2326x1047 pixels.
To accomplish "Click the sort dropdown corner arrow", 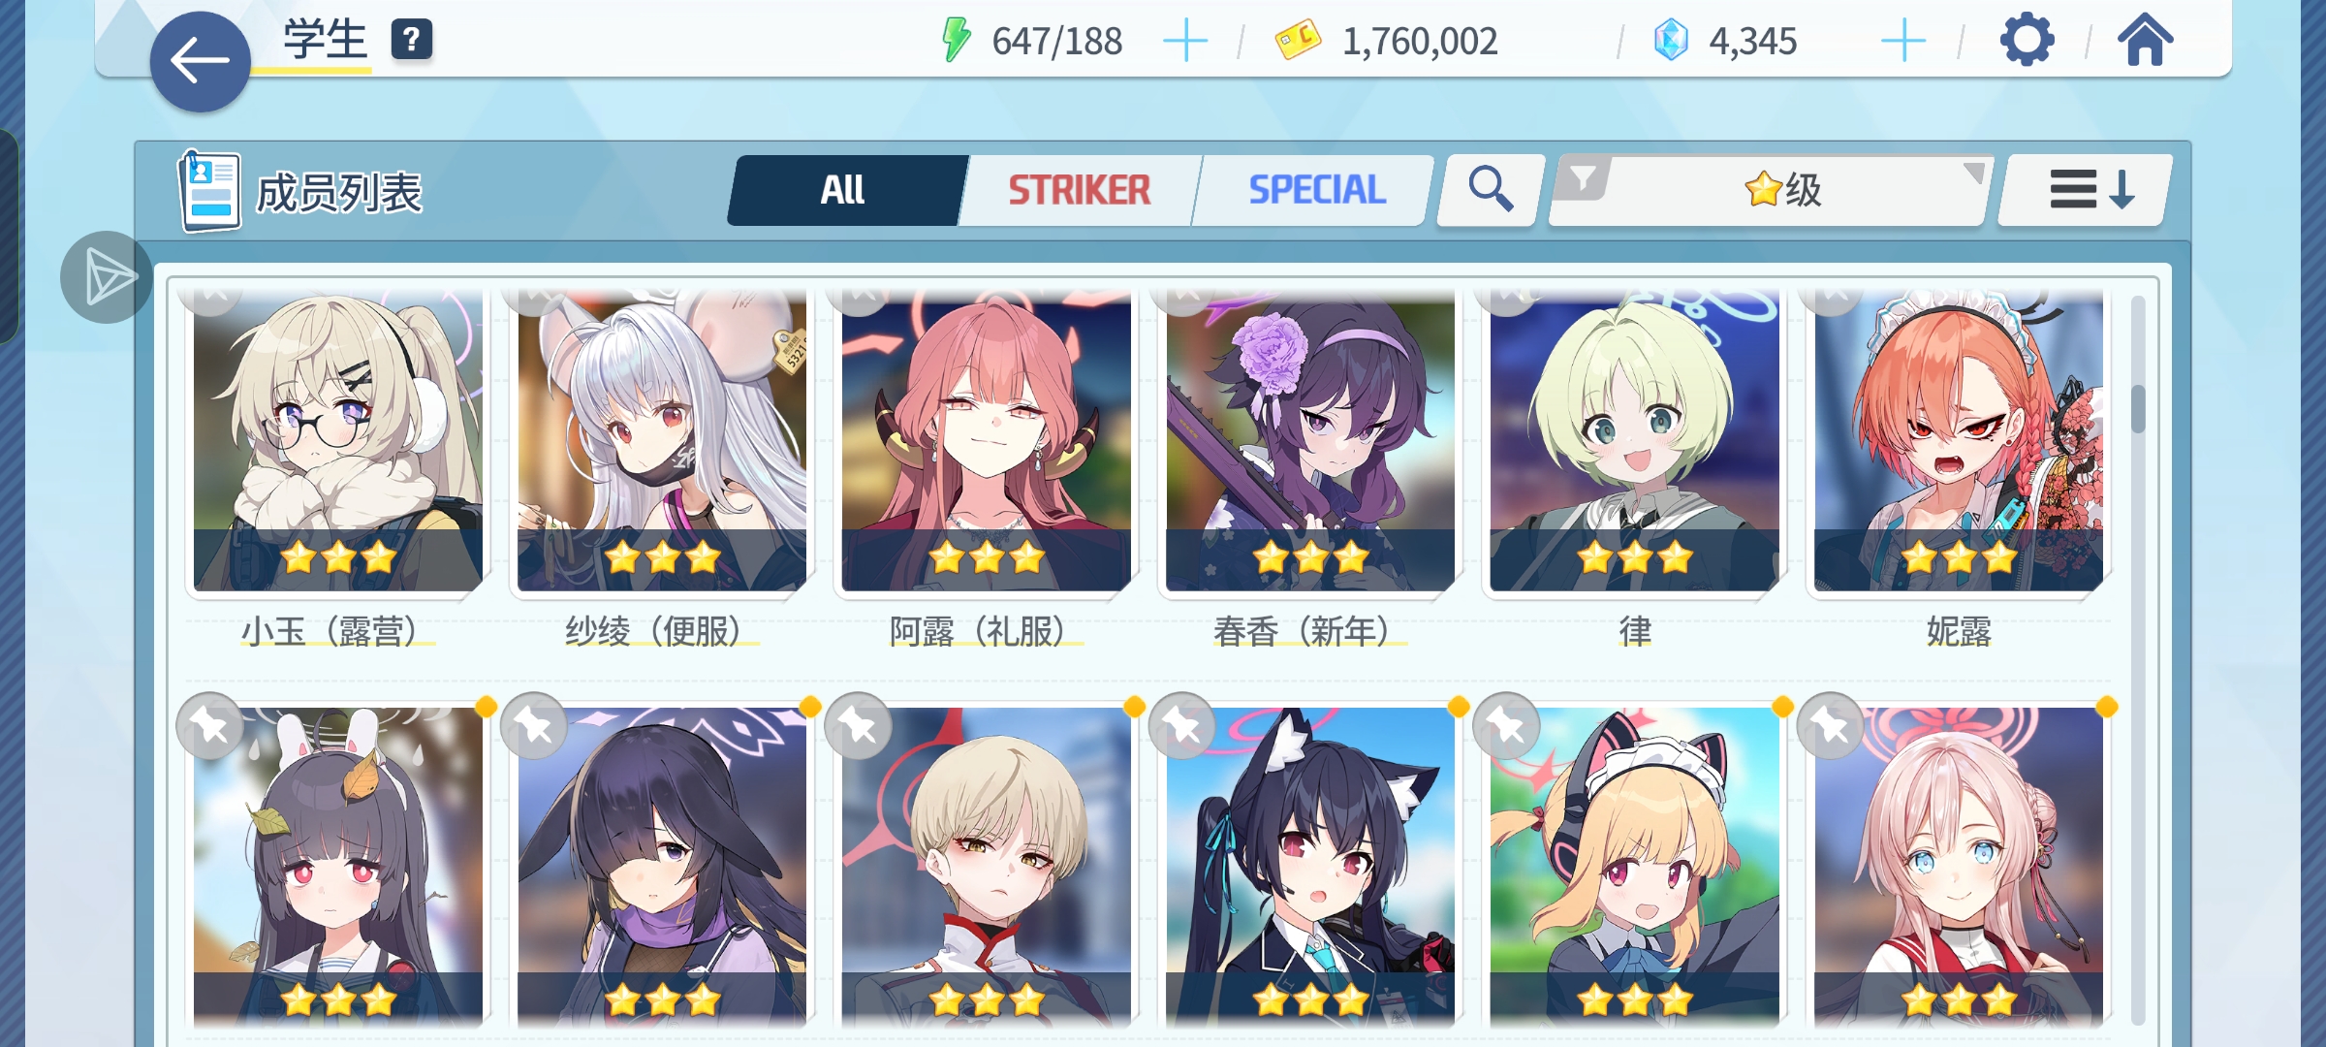I will coord(1973,173).
